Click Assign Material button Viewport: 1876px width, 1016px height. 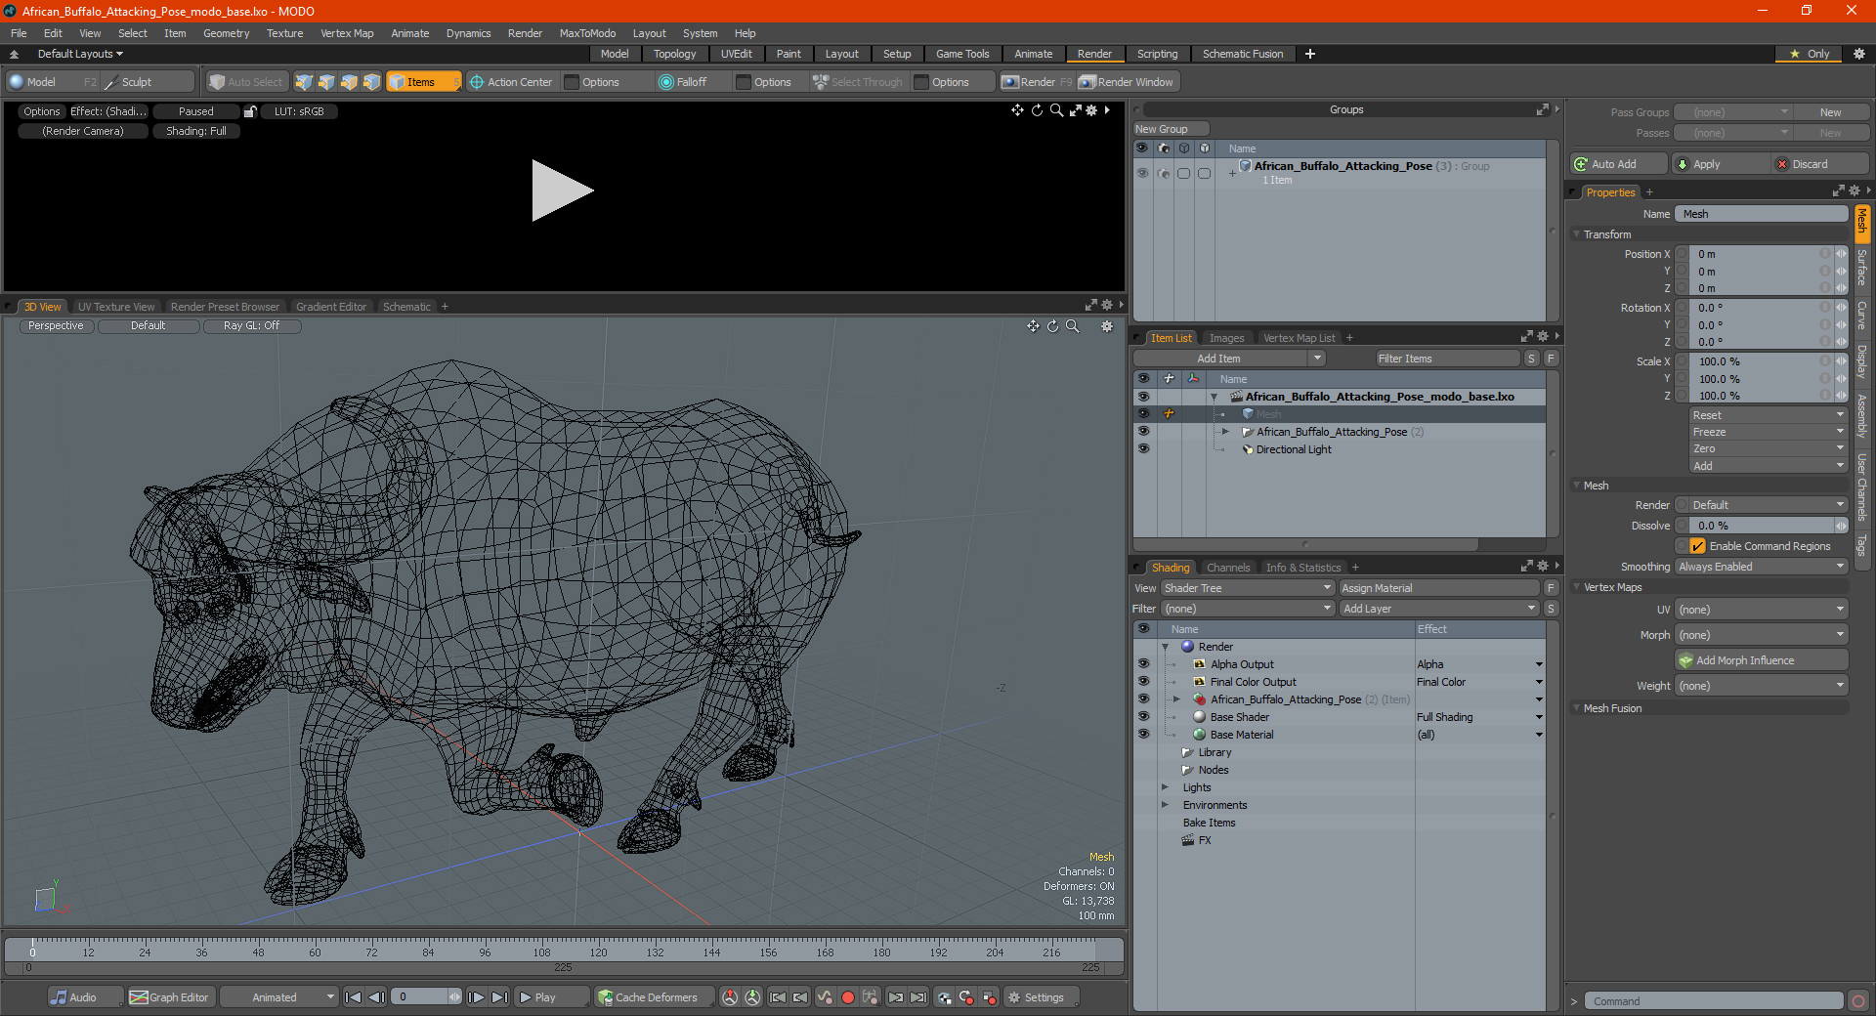click(1439, 588)
